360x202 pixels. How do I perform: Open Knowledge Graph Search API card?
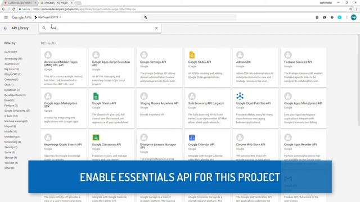64,145
